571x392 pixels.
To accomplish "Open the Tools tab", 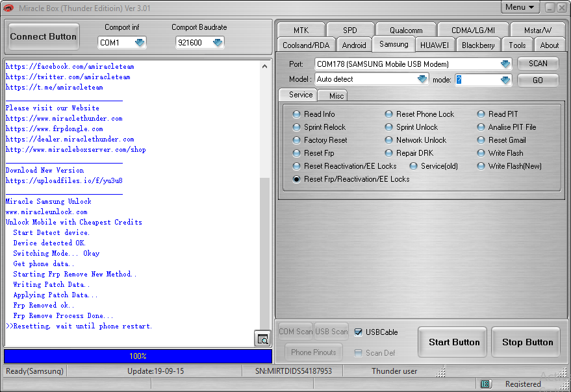I will (517, 45).
